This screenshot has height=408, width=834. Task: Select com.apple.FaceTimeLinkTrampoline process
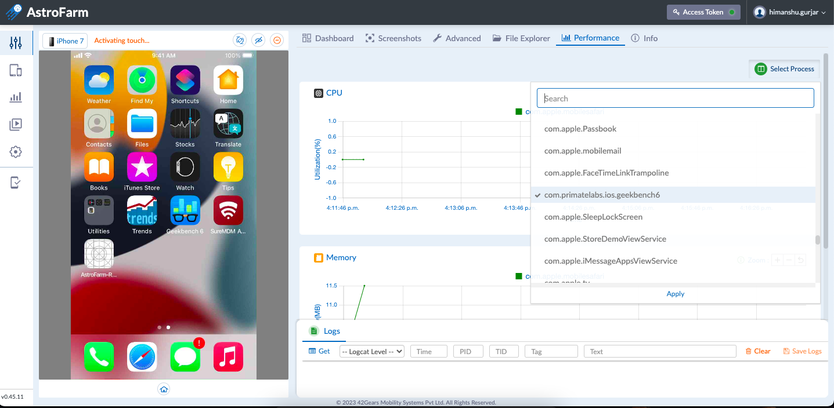point(673,173)
